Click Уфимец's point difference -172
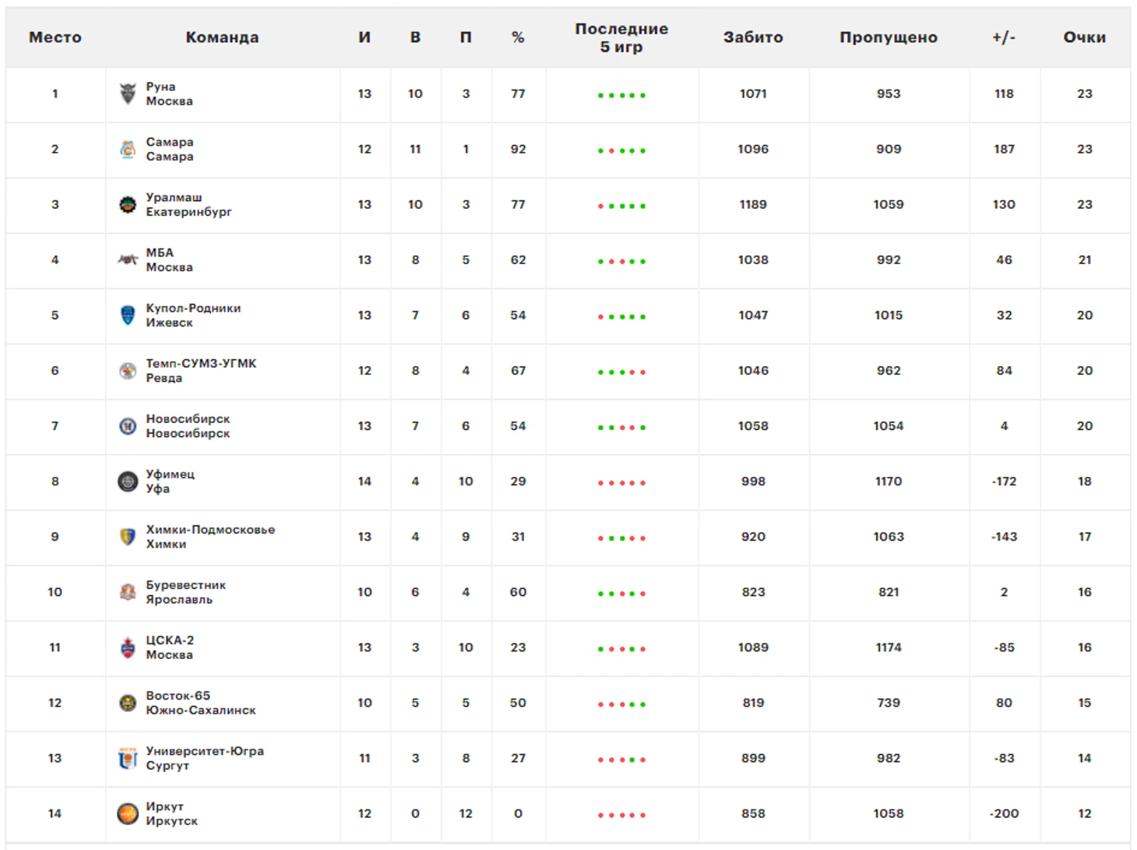This screenshot has height=850, width=1137. [x=1004, y=481]
